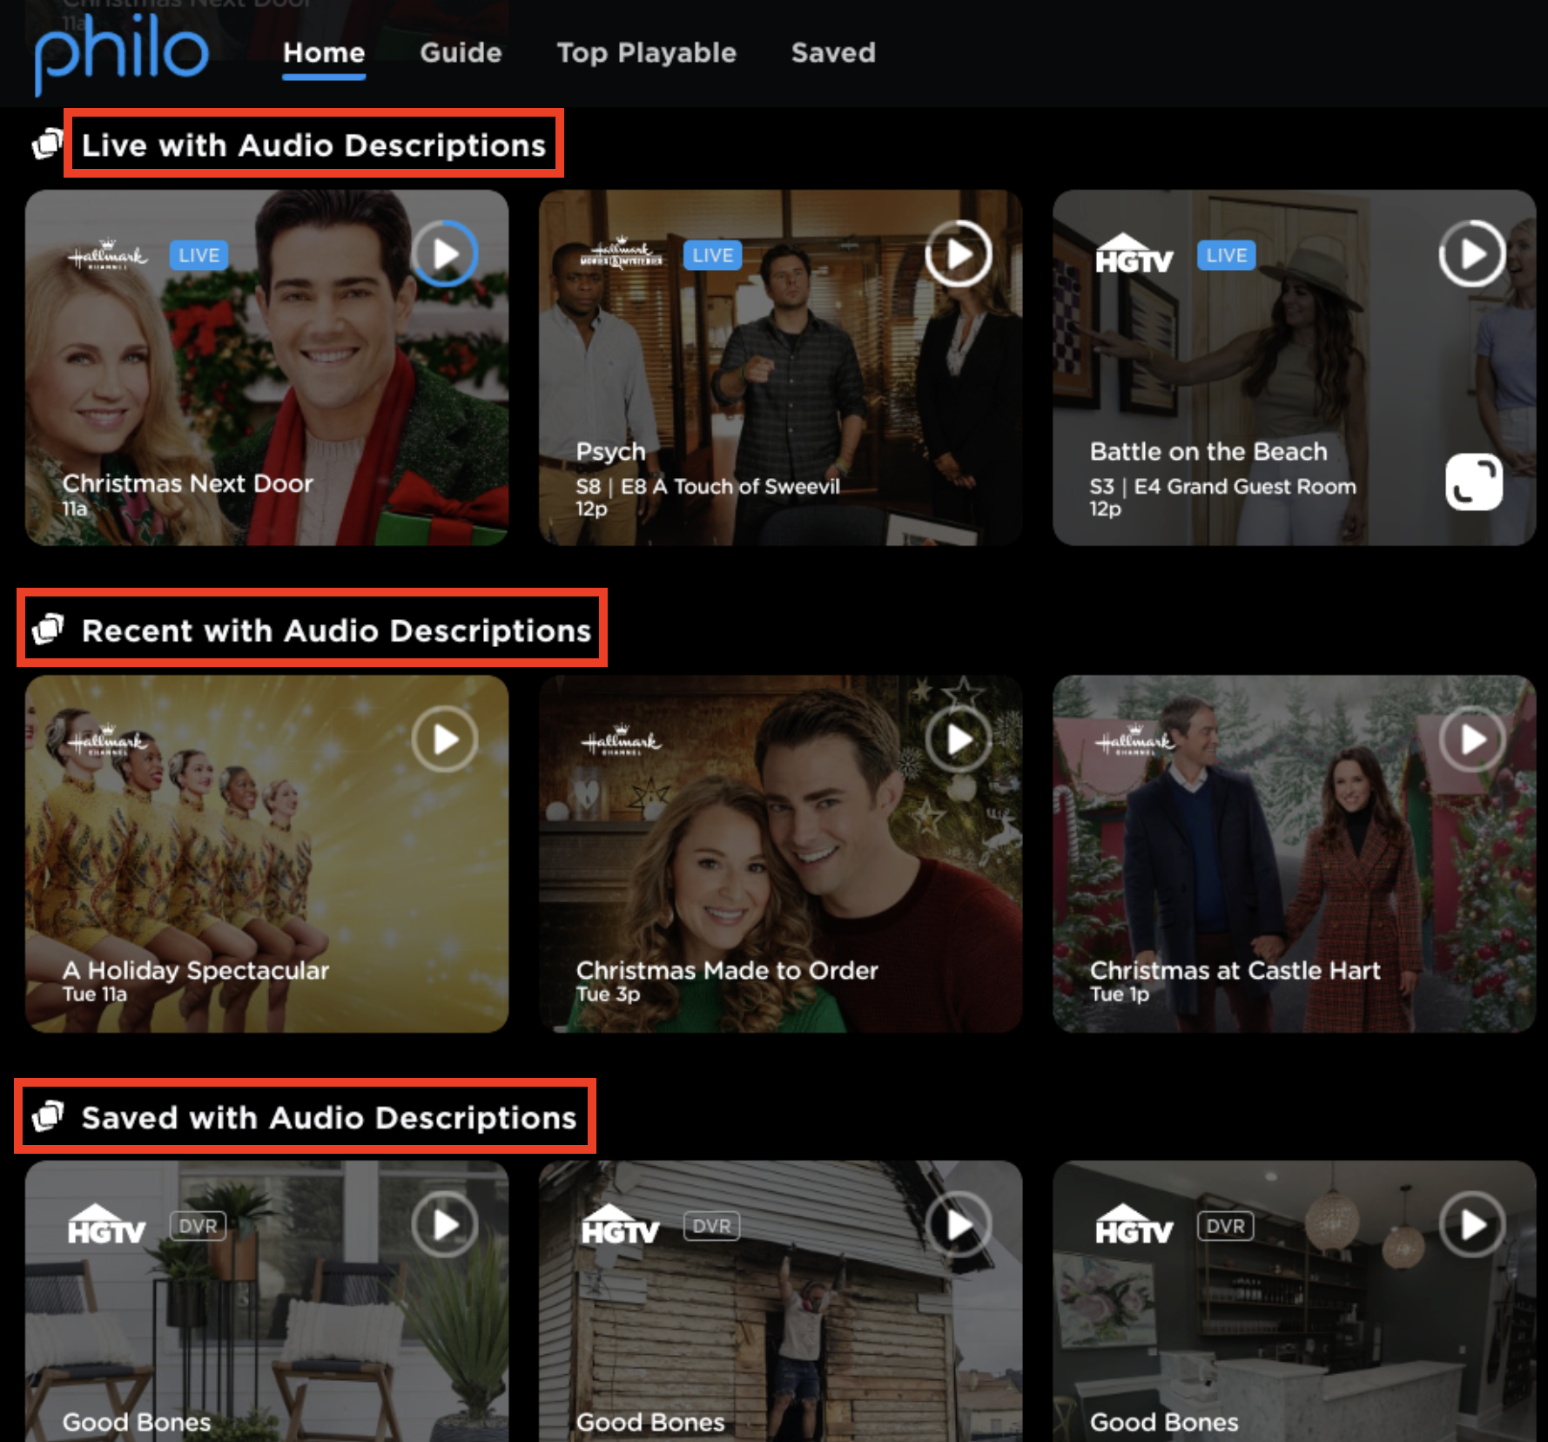Viewport: 1548px width, 1442px height.
Task: Open the second Good Bones card
Action: [x=780, y=1301]
